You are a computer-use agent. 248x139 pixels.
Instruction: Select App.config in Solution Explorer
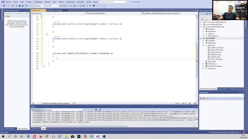pos(212,62)
